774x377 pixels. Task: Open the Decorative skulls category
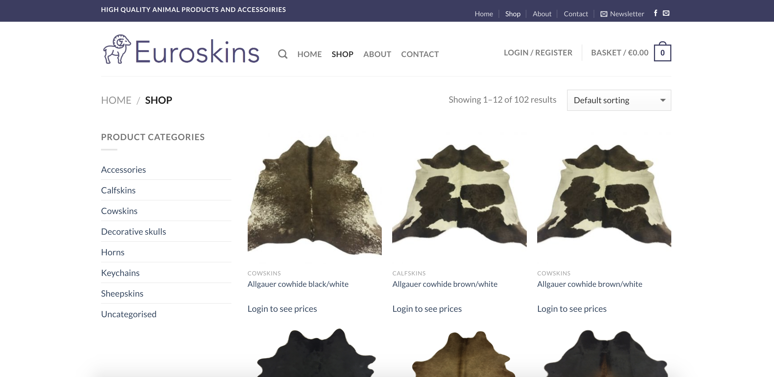tap(133, 231)
